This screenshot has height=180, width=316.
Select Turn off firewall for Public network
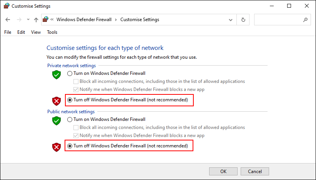click(x=70, y=146)
